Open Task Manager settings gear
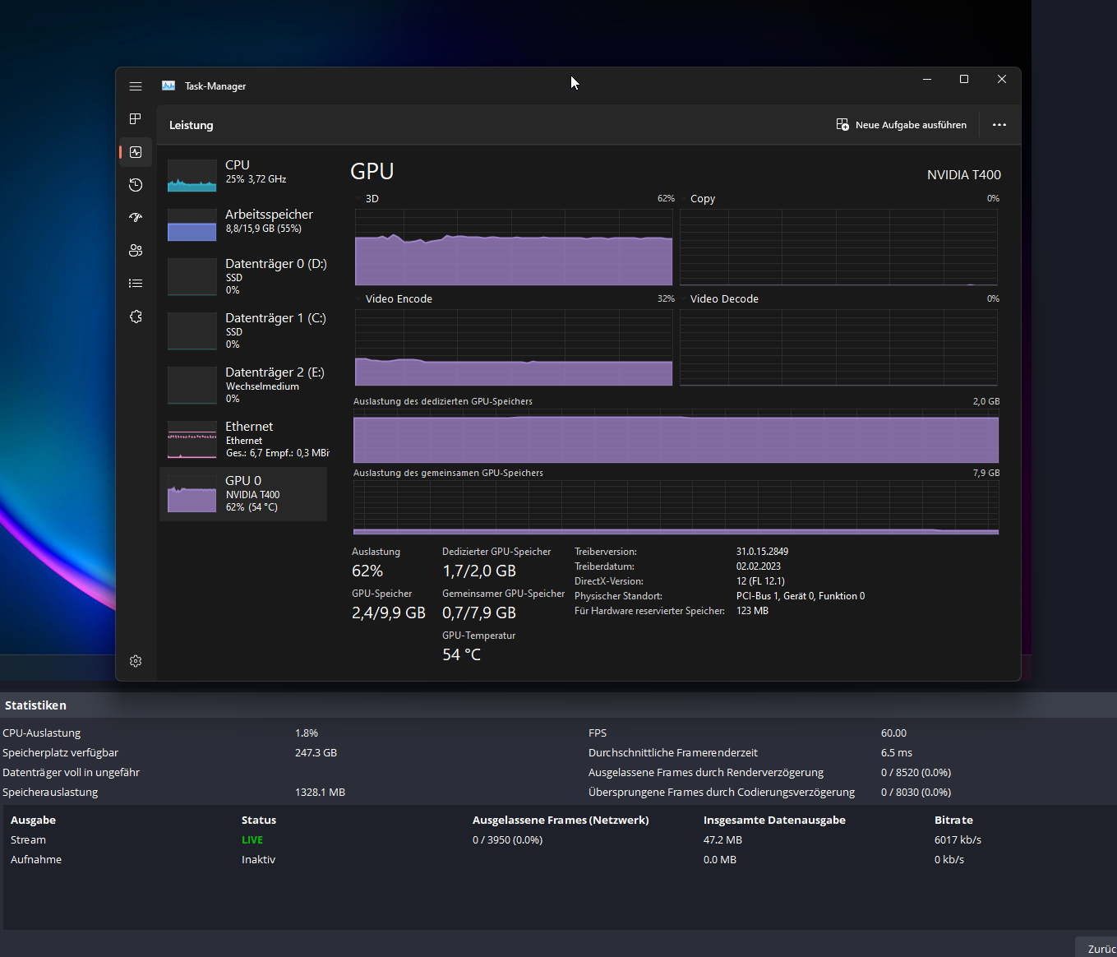Screen dimensions: 1117x957 136,661
